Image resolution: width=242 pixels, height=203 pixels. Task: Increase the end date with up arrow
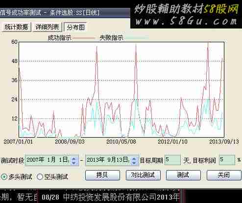pos(134,158)
